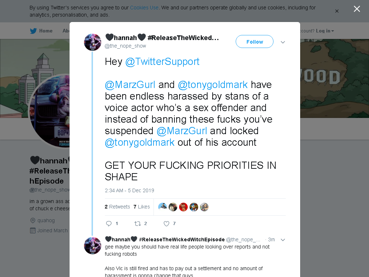This screenshot has width=369, height=277.
Task: Follow @the_nope_show
Action: (255, 42)
